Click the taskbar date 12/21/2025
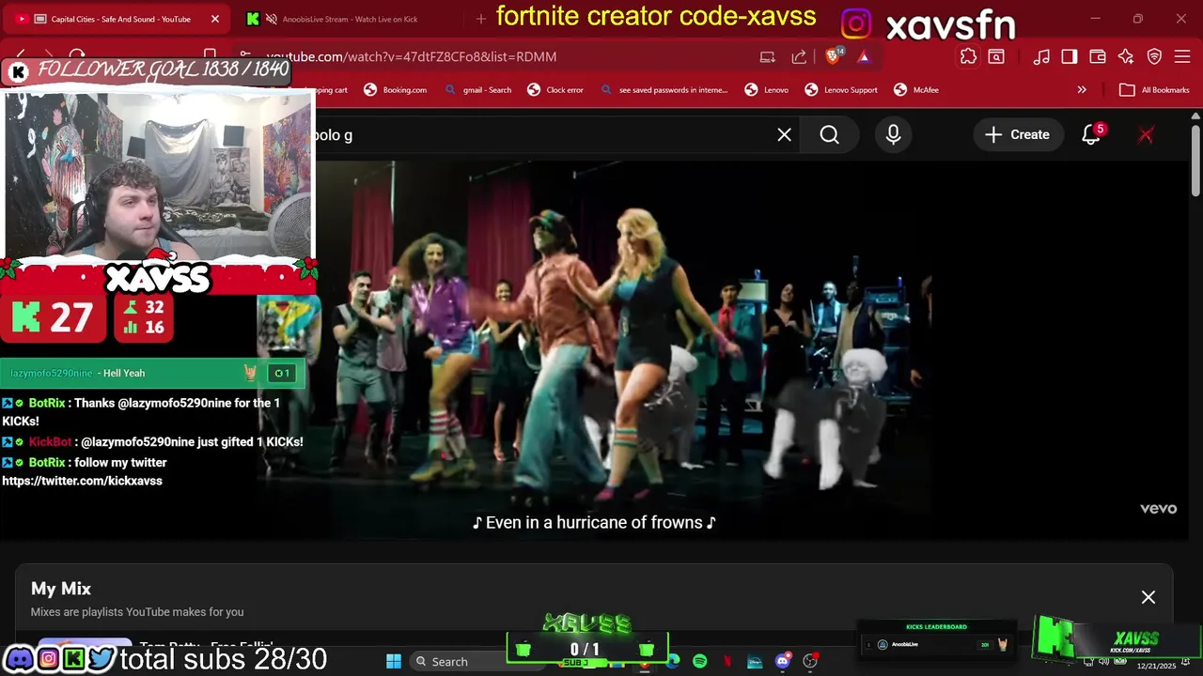 1156,666
